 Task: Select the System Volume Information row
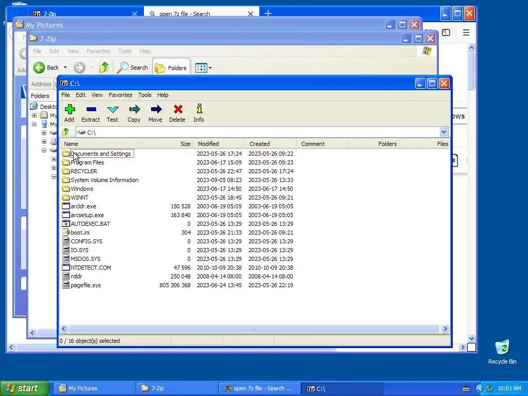(255, 180)
